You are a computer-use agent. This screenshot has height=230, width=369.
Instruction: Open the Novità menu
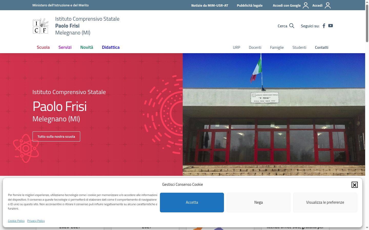tap(87, 47)
